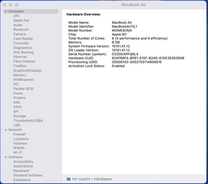Viewport: 208px width, 184px height.
Task: Select Applications list entry
Action: (x=23, y=166)
